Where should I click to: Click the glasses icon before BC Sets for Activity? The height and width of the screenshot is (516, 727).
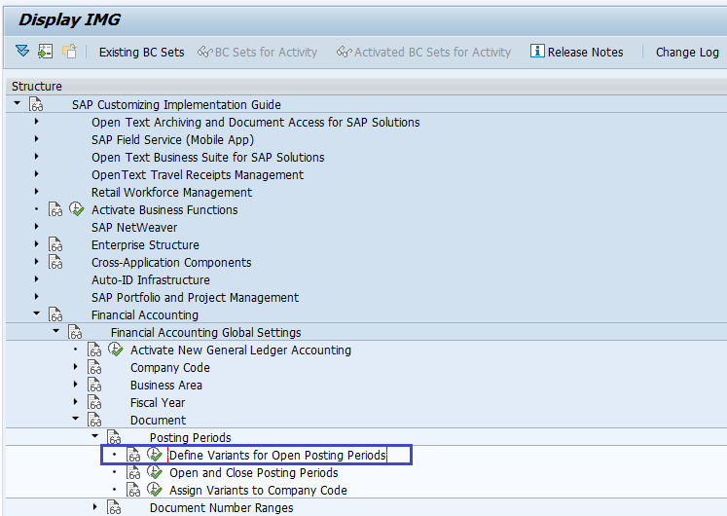click(205, 52)
